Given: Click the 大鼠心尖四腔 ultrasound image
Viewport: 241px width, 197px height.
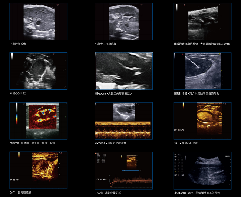Looking at the screenshot, I should tap(39, 70).
